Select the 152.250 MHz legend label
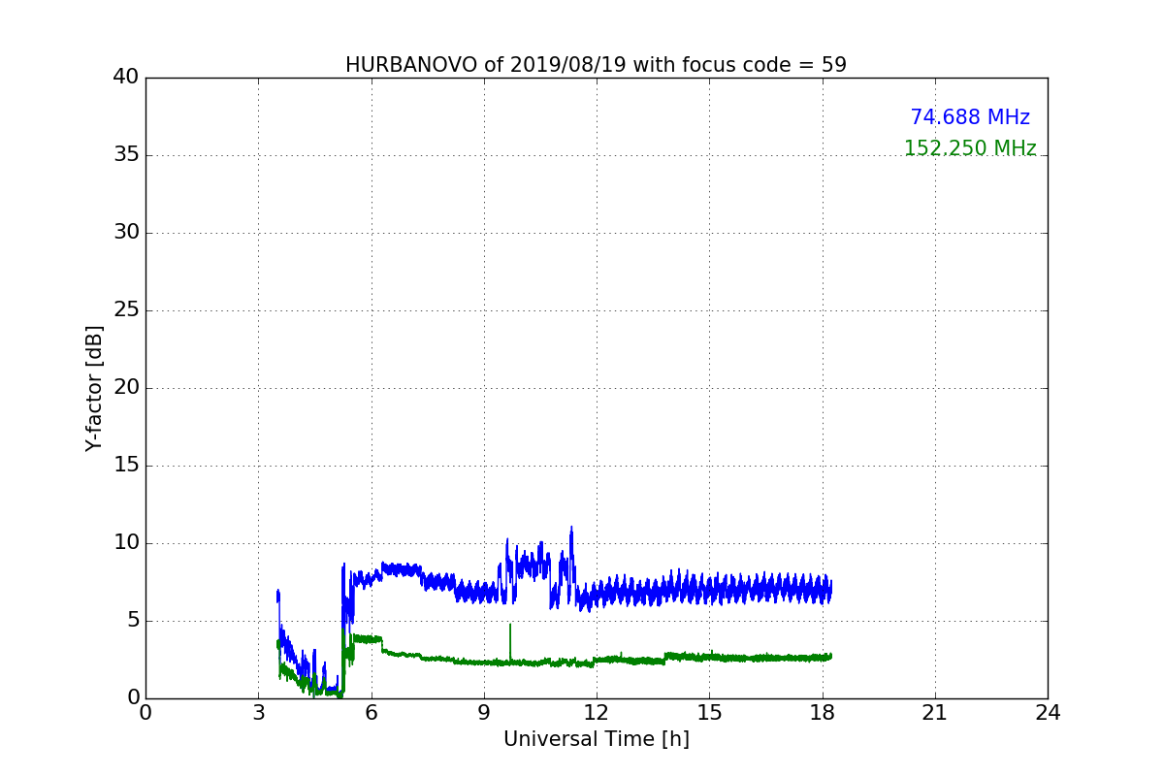The width and height of the screenshot is (1164, 776). click(x=970, y=148)
